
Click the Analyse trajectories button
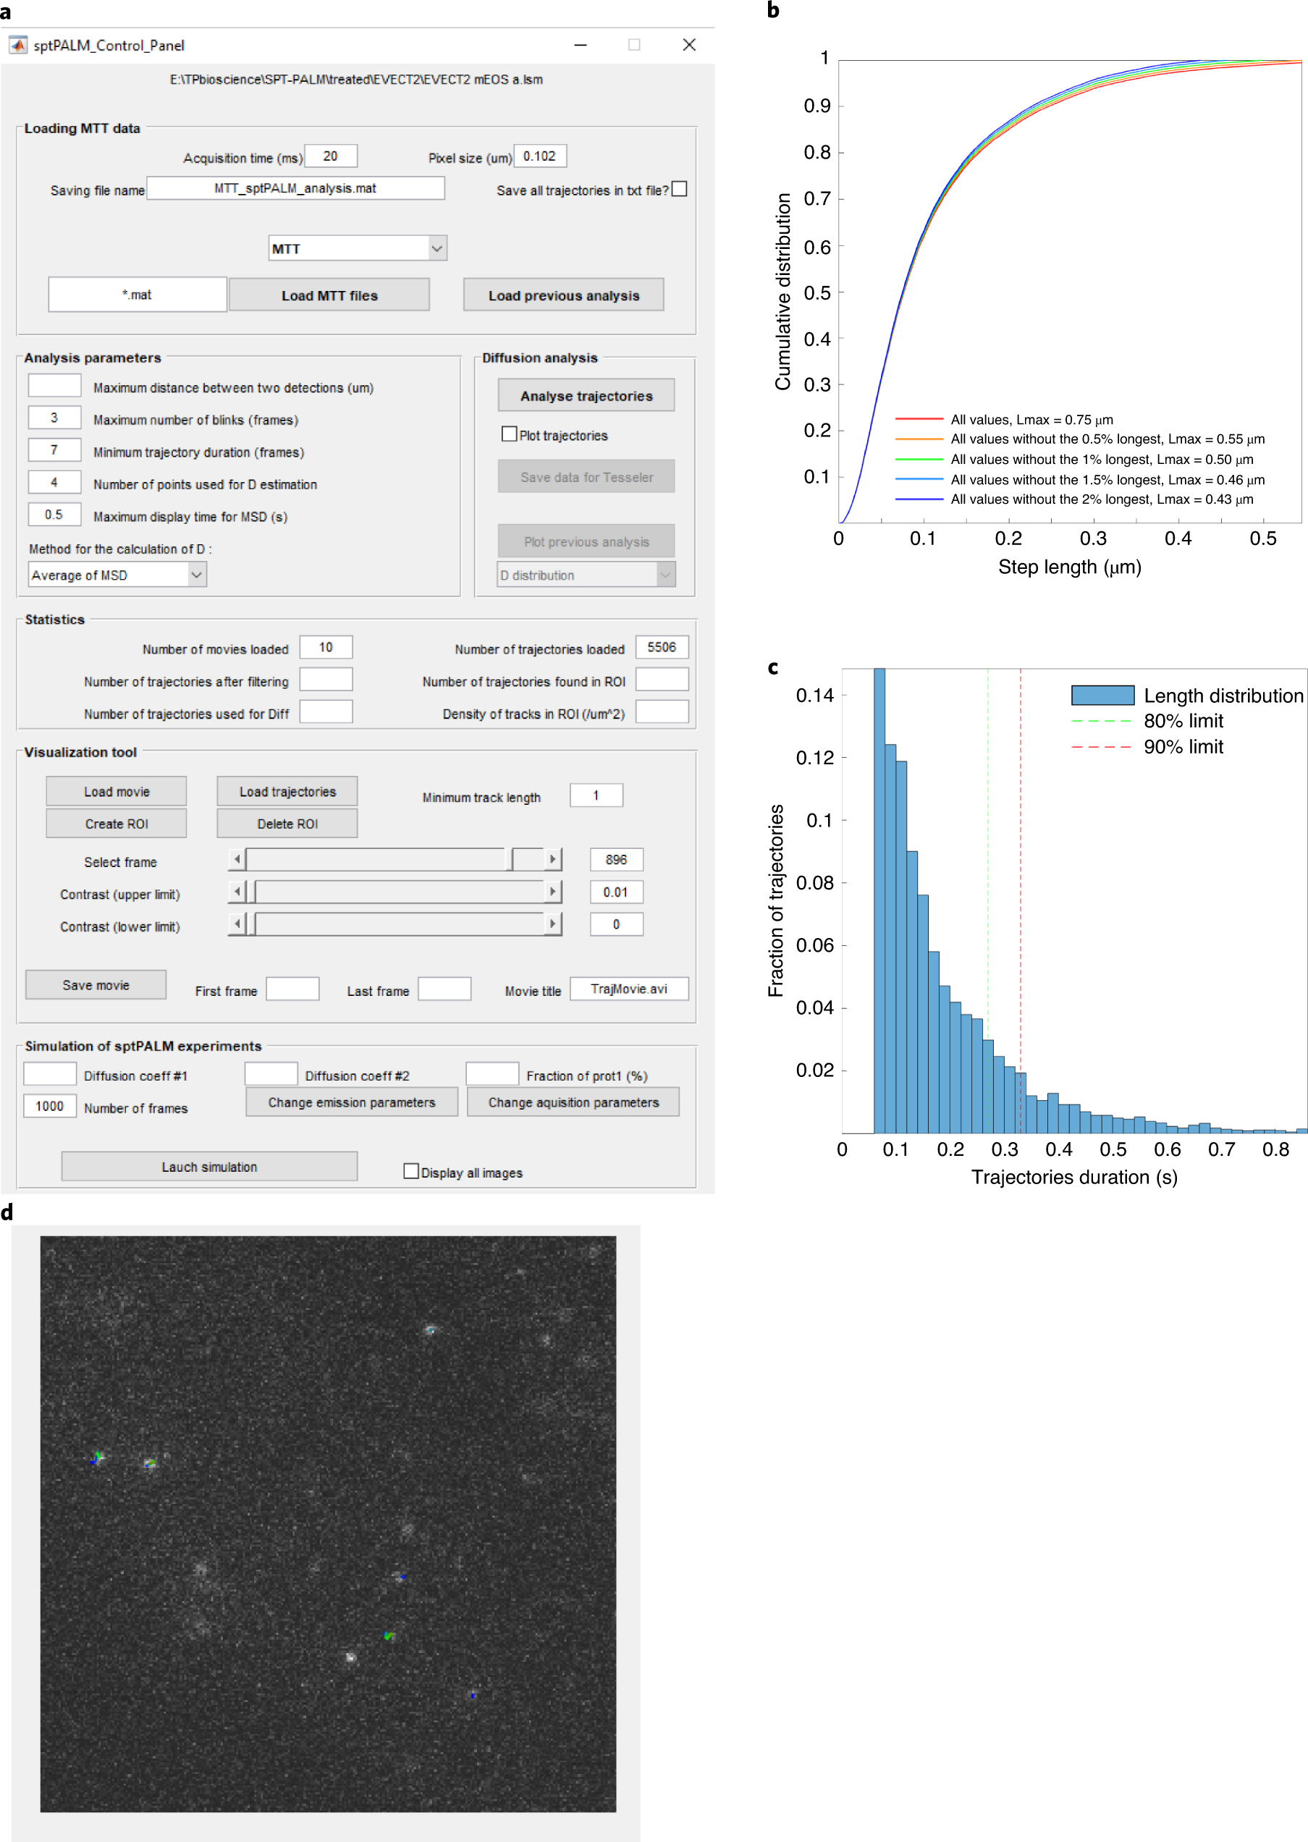tap(586, 395)
